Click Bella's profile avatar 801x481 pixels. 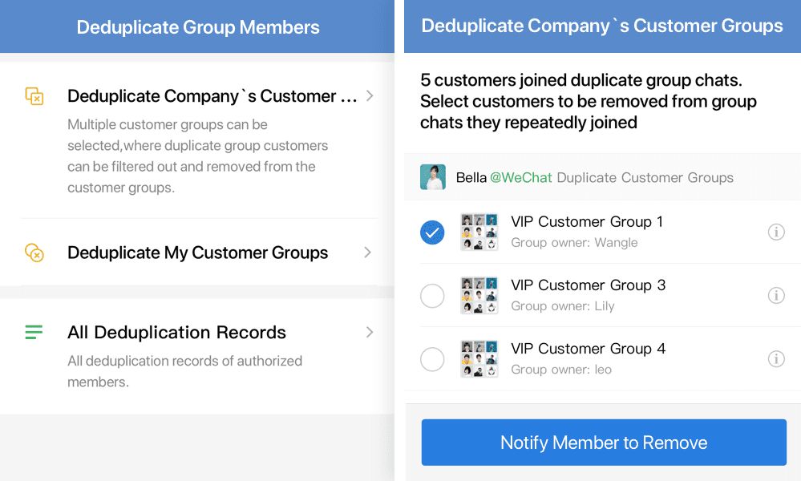pos(433,177)
